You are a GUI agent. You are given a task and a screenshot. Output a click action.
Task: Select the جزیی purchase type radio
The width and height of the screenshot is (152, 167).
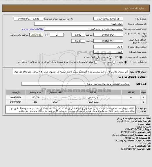(x=126, y=62)
